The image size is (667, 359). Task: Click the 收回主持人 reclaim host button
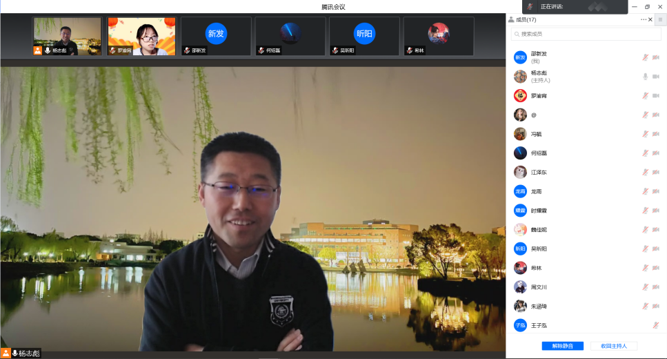[x=613, y=346]
